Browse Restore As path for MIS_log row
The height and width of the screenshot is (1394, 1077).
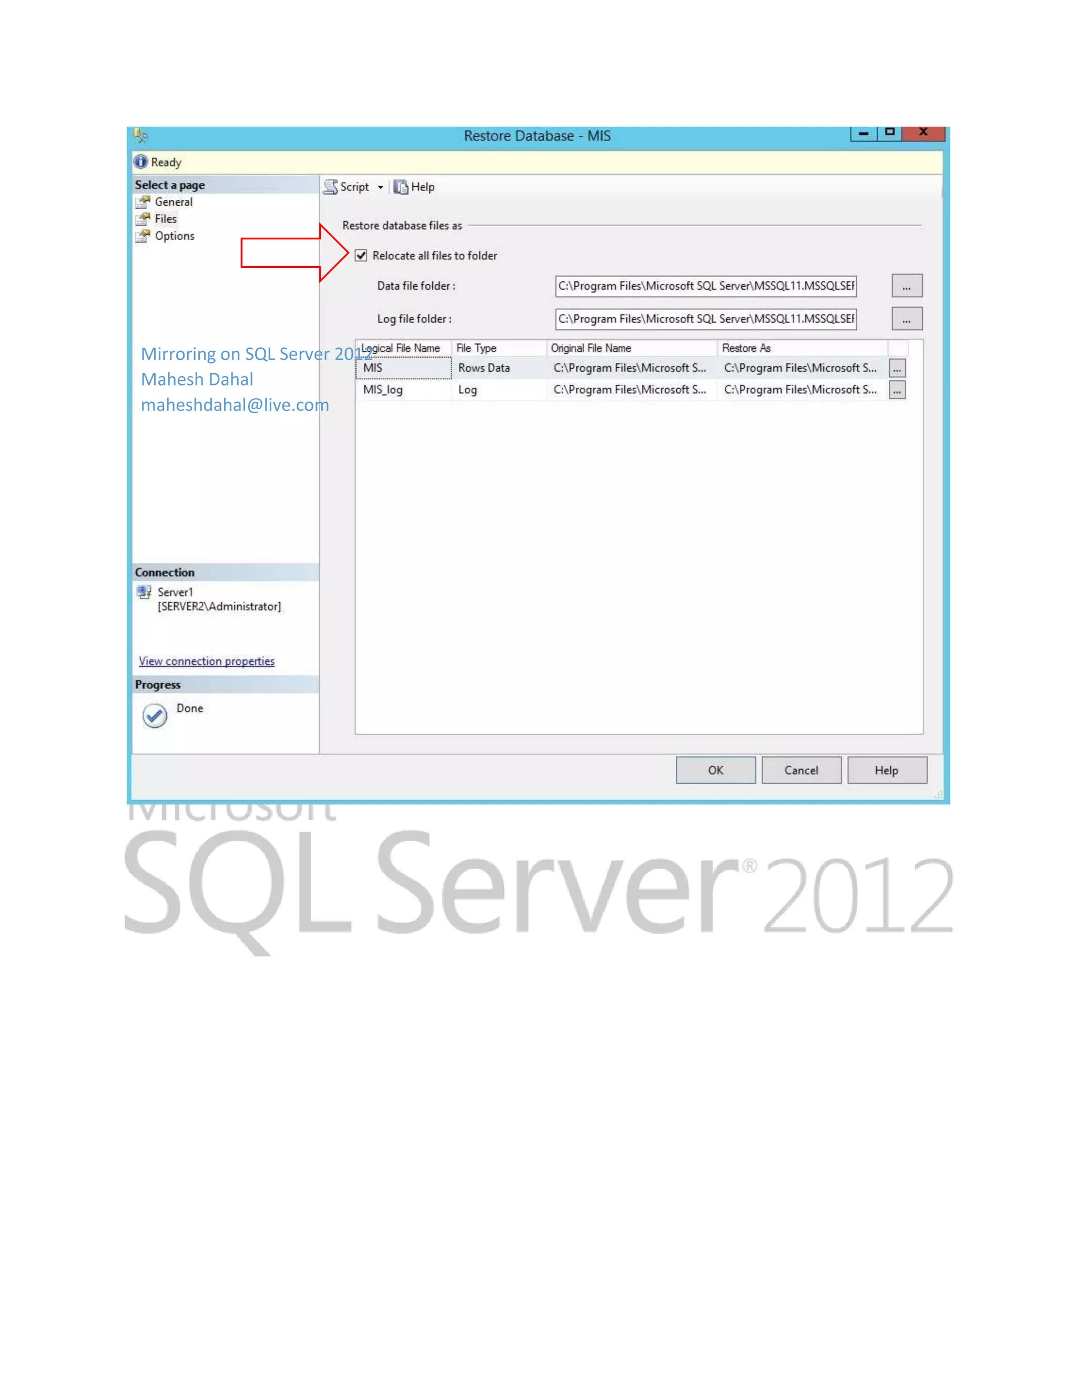tap(897, 390)
